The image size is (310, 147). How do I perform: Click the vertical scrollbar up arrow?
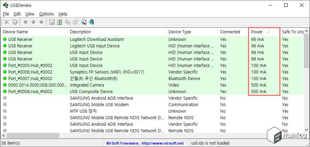(x=306, y=31)
